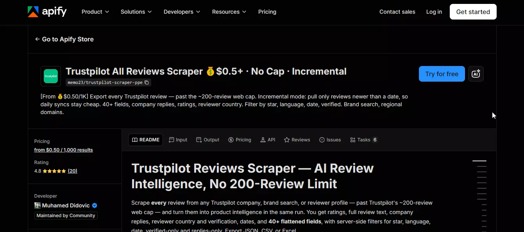
Task: Click Try for free button
Action: [x=442, y=74]
